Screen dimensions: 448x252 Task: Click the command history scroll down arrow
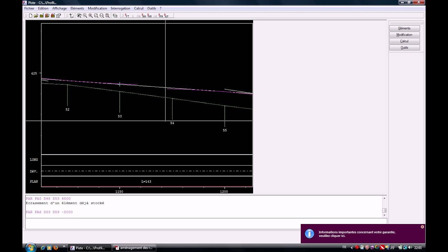coord(384,215)
